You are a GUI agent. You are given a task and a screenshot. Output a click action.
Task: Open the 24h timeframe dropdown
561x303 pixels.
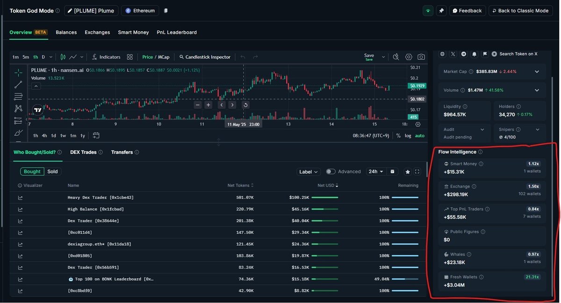(x=376, y=171)
